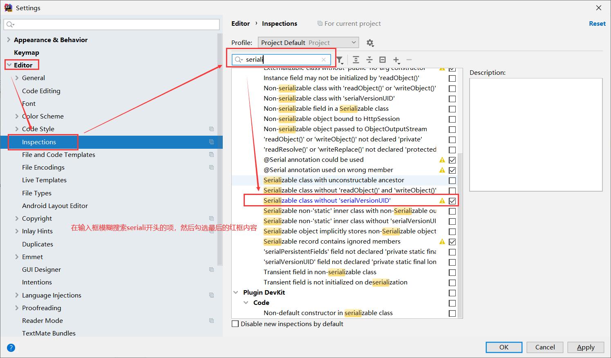
Task: Click the Reset link
Action: click(597, 23)
